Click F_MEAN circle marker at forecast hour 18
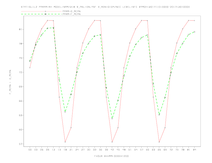This screenshot has height=163, width=212. pos(65,112)
